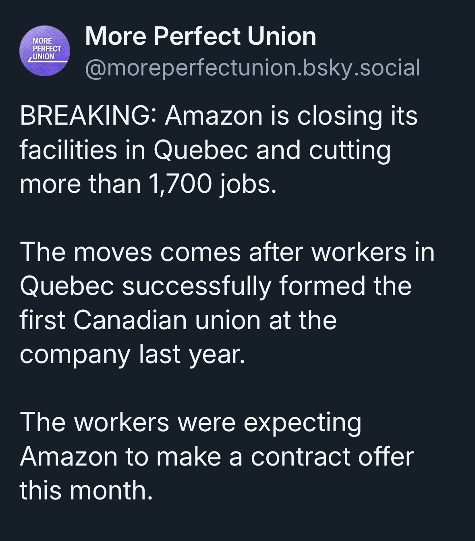Click the "contract offer" phrase
This screenshot has width=475, height=541.
pyautogui.click(x=332, y=457)
